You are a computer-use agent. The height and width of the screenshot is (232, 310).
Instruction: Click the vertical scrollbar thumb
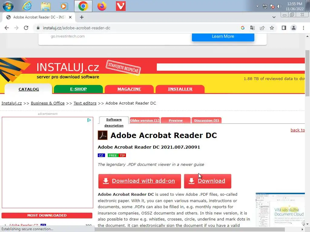(307, 73)
